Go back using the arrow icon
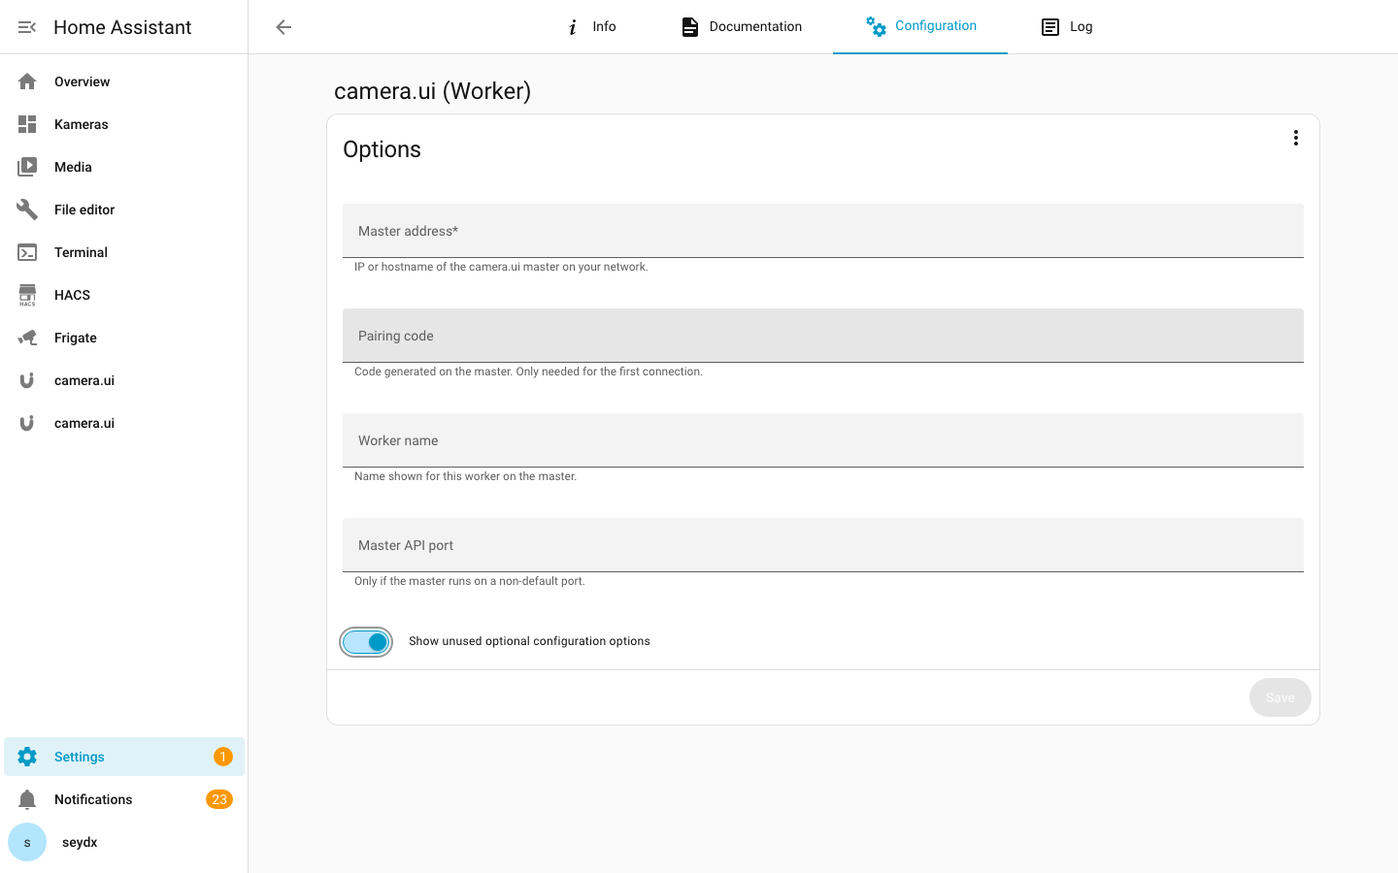Viewport: 1398px width, 873px height. click(x=283, y=27)
